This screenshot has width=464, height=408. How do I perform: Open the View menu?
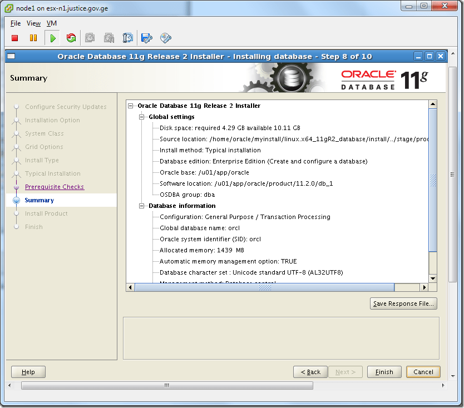(x=33, y=23)
